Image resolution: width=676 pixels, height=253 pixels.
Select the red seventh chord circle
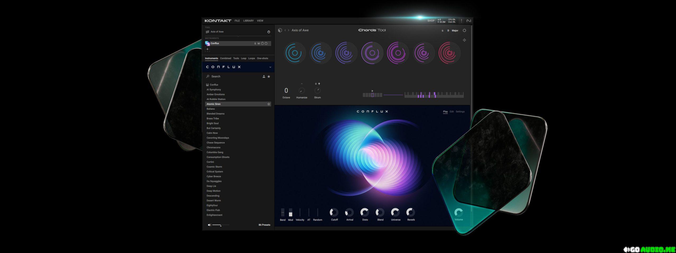tap(449, 53)
